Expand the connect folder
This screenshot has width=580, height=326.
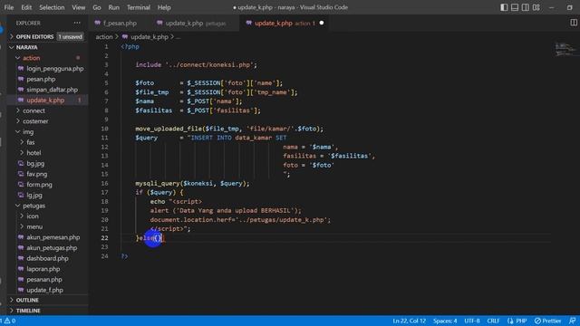(34, 110)
